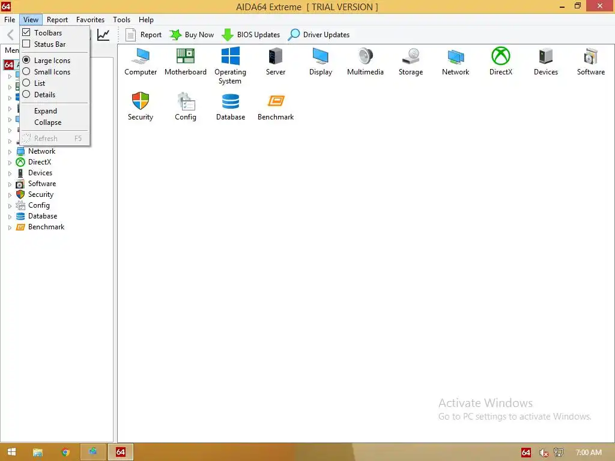Open the Display category icon

(x=321, y=62)
